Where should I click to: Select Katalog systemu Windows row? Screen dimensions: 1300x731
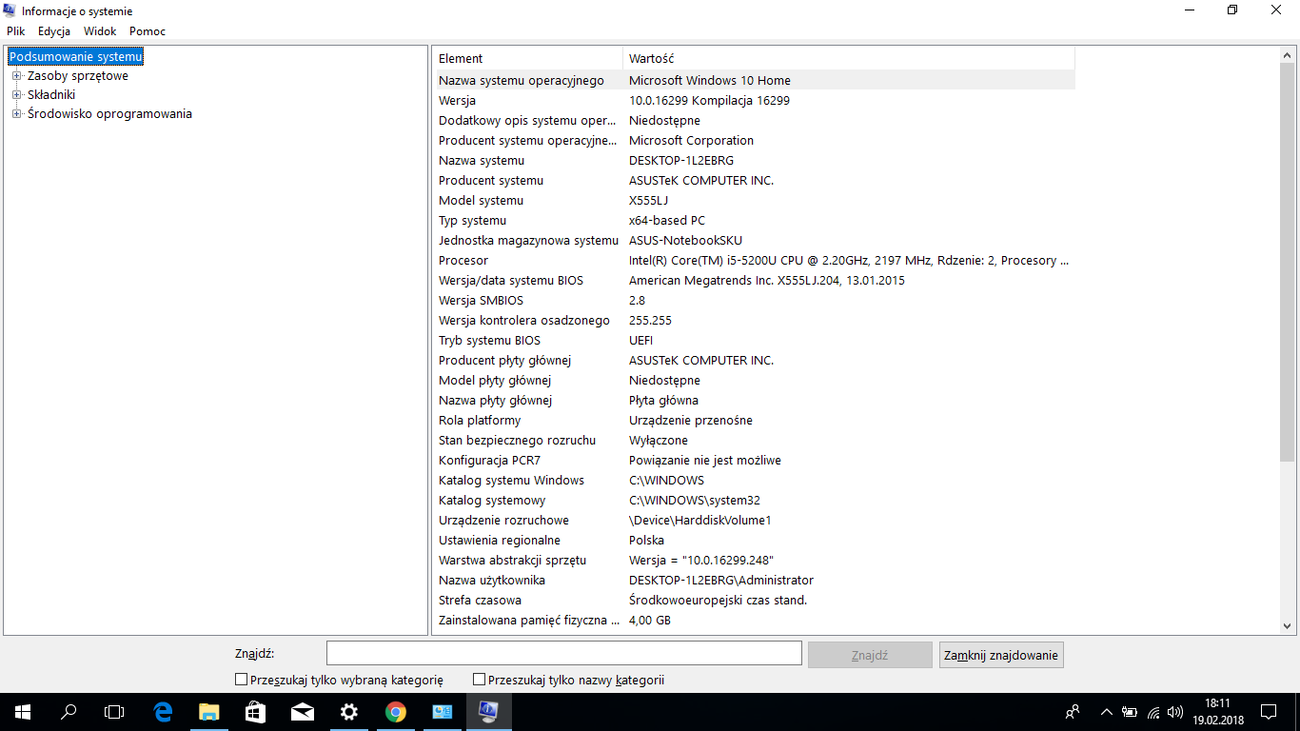[x=755, y=480]
